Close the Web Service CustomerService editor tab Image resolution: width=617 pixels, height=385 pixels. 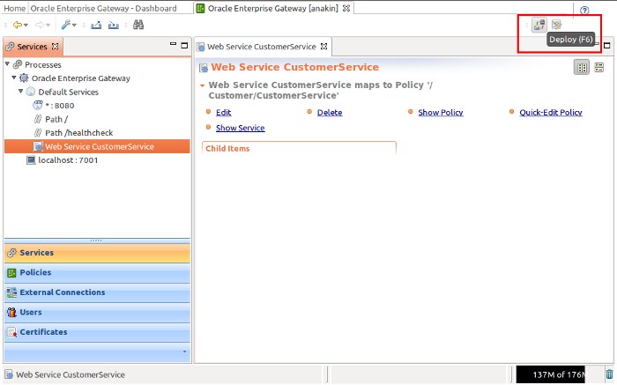[323, 46]
